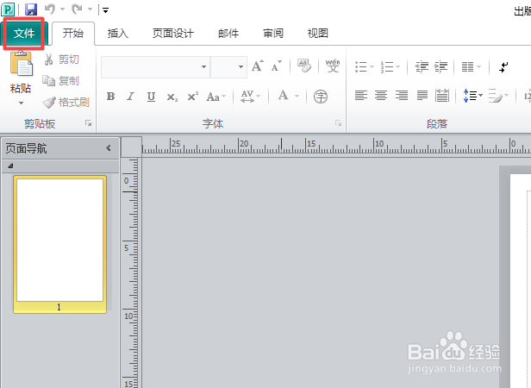Image resolution: width=531 pixels, height=388 pixels.
Task: Open the 视图 tab
Action: click(x=317, y=34)
